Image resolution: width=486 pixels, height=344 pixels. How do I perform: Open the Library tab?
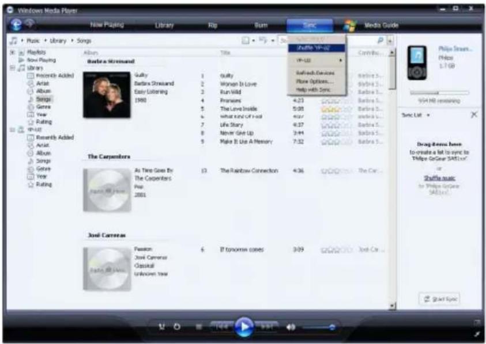coord(164,25)
